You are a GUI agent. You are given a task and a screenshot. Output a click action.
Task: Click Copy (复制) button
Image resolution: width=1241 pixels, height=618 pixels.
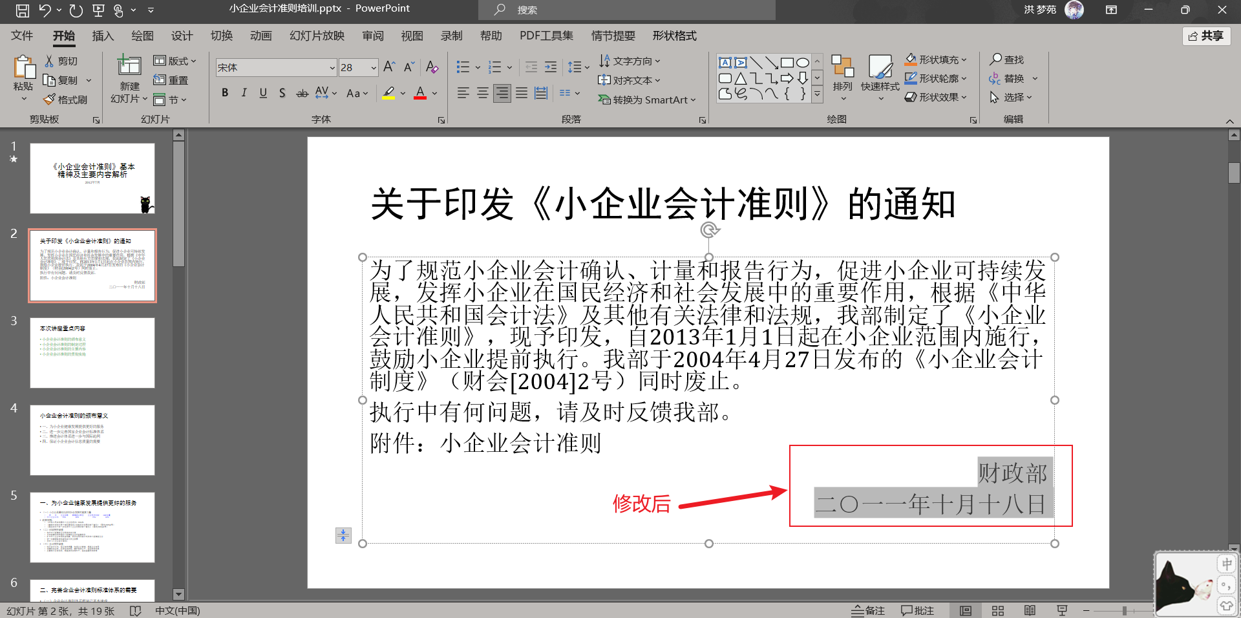(61, 80)
